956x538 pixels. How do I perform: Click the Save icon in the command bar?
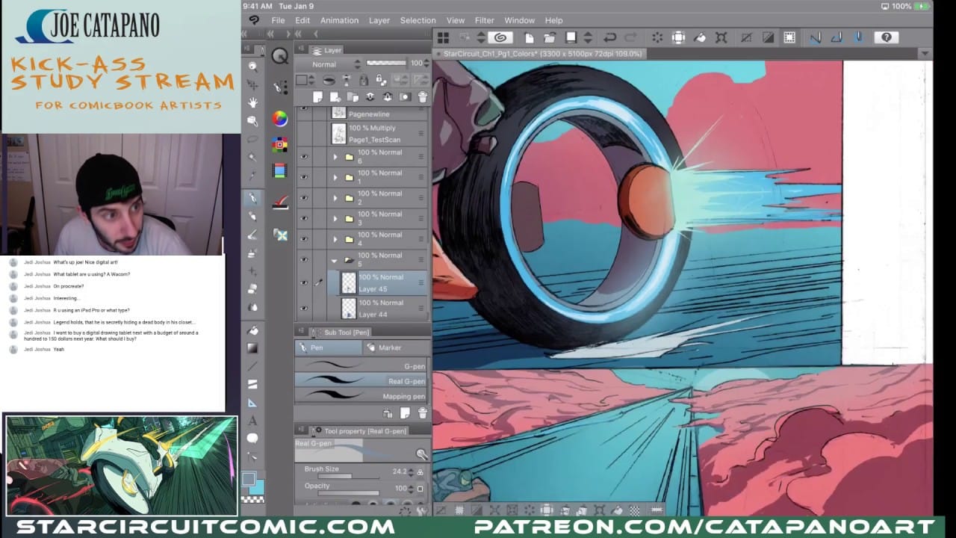pos(571,37)
